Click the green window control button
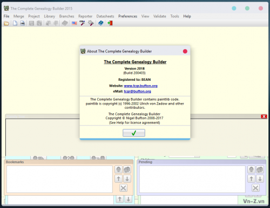Viewport: 270px width, 208px height. (x=247, y=8)
